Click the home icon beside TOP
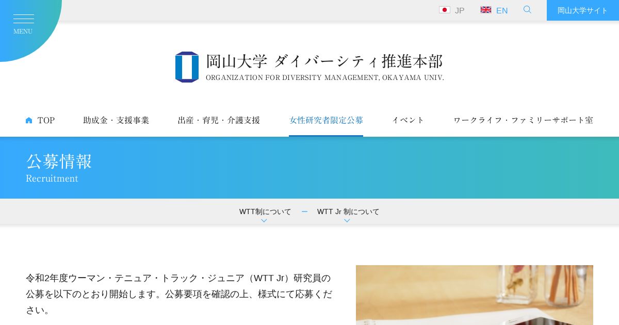This screenshot has height=325, width=619. [29, 120]
